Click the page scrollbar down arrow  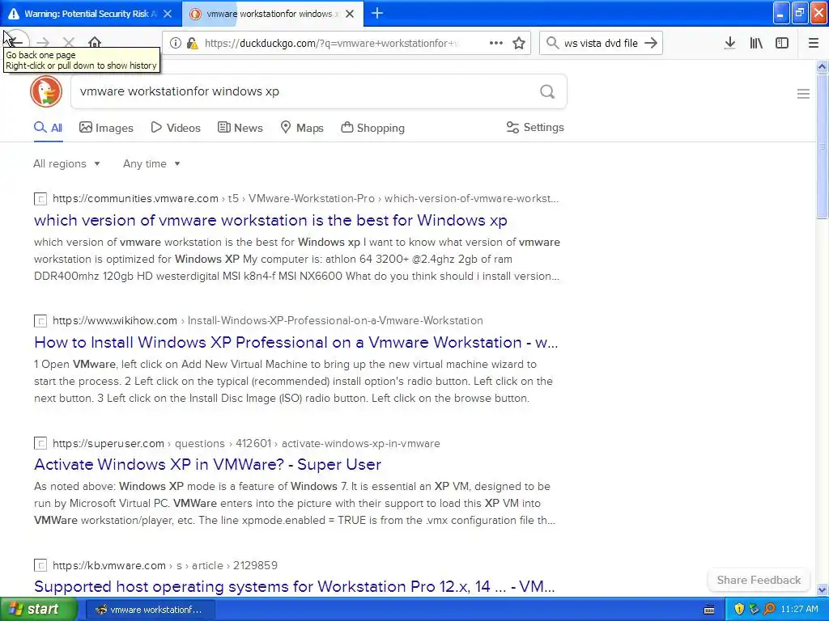[822, 589]
